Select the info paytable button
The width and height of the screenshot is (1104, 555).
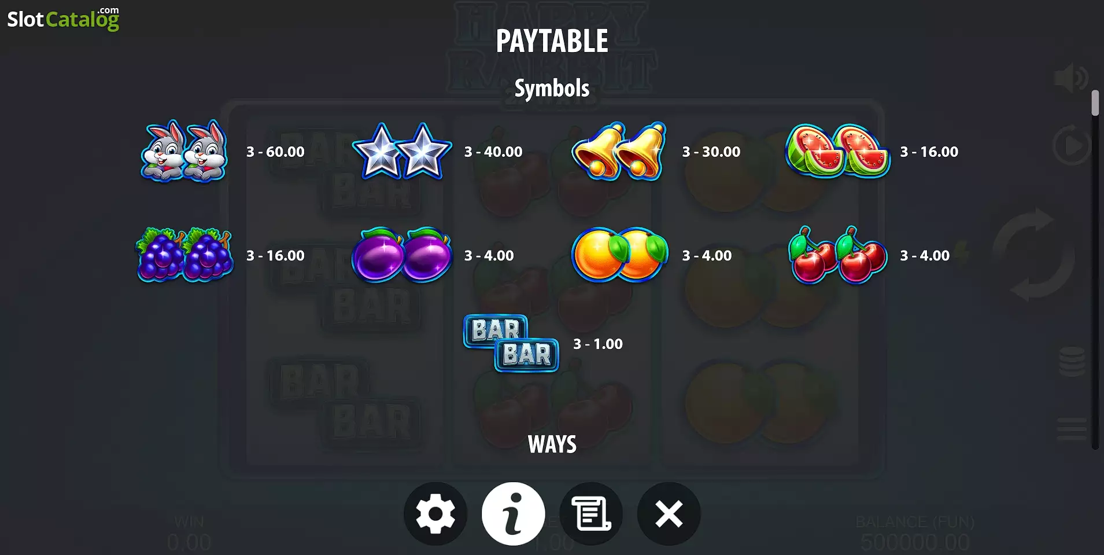[514, 514]
